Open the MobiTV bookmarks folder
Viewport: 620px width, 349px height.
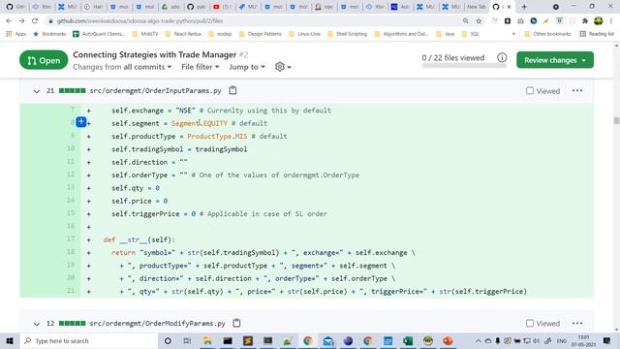[x=145, y=34]
